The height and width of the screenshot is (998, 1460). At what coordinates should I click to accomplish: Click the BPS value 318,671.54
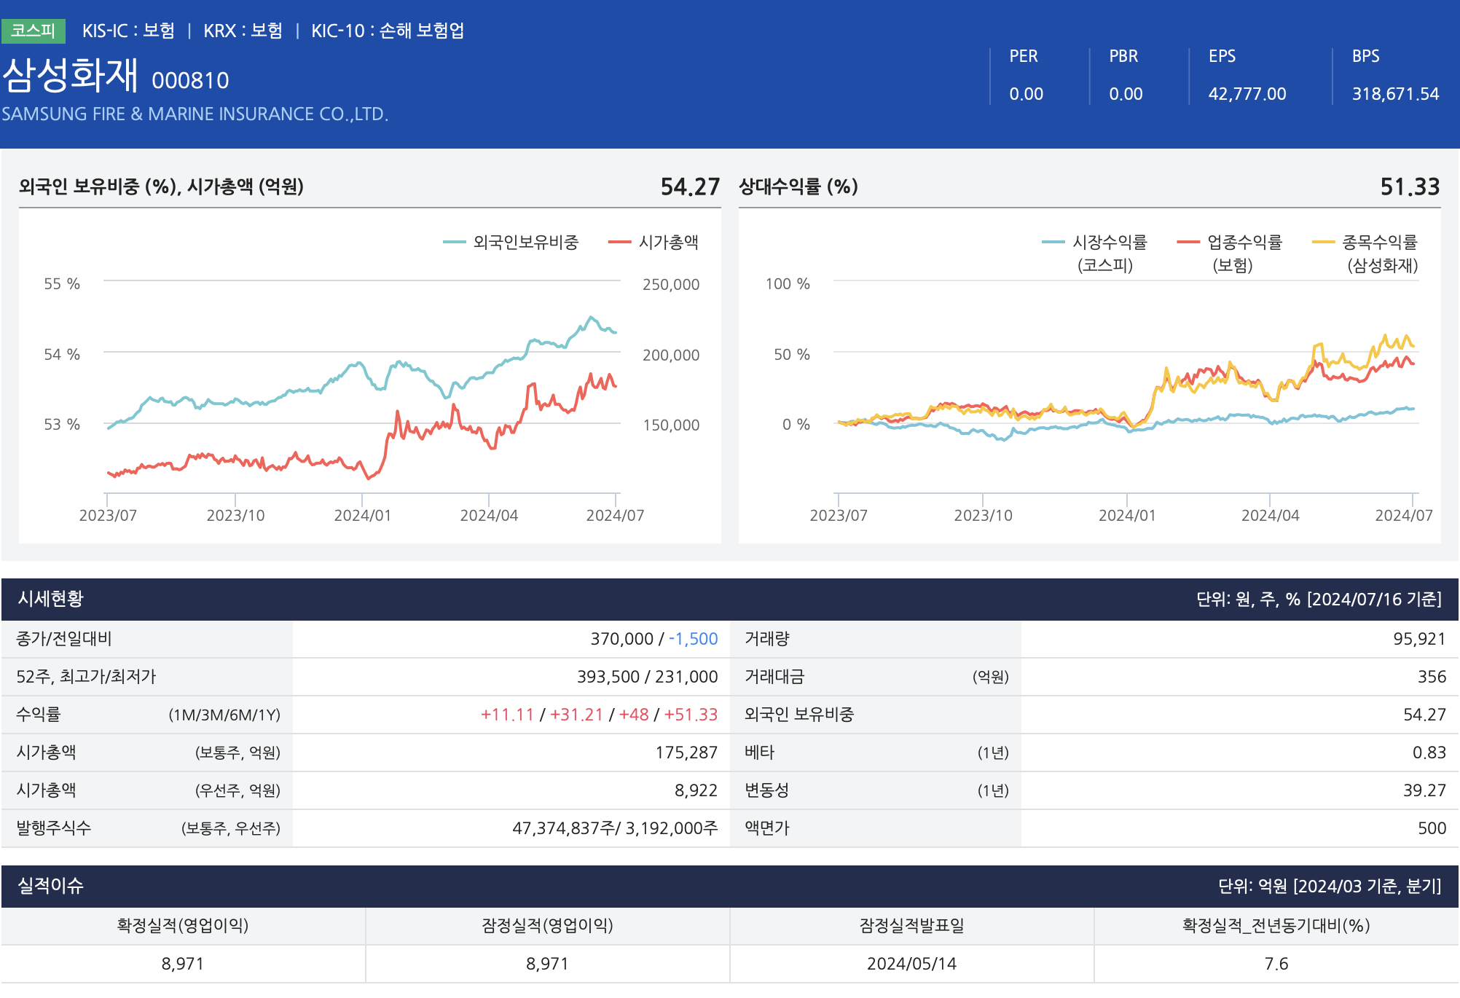pyautogui.click(x=1395, y=94)
